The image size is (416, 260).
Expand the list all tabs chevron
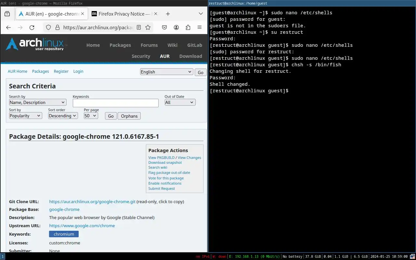coord(201,14)
